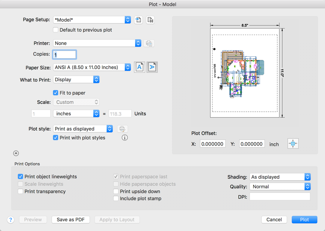325x231 pixels.
Task: Change Shading from As displayed
Action: (280, 177)
